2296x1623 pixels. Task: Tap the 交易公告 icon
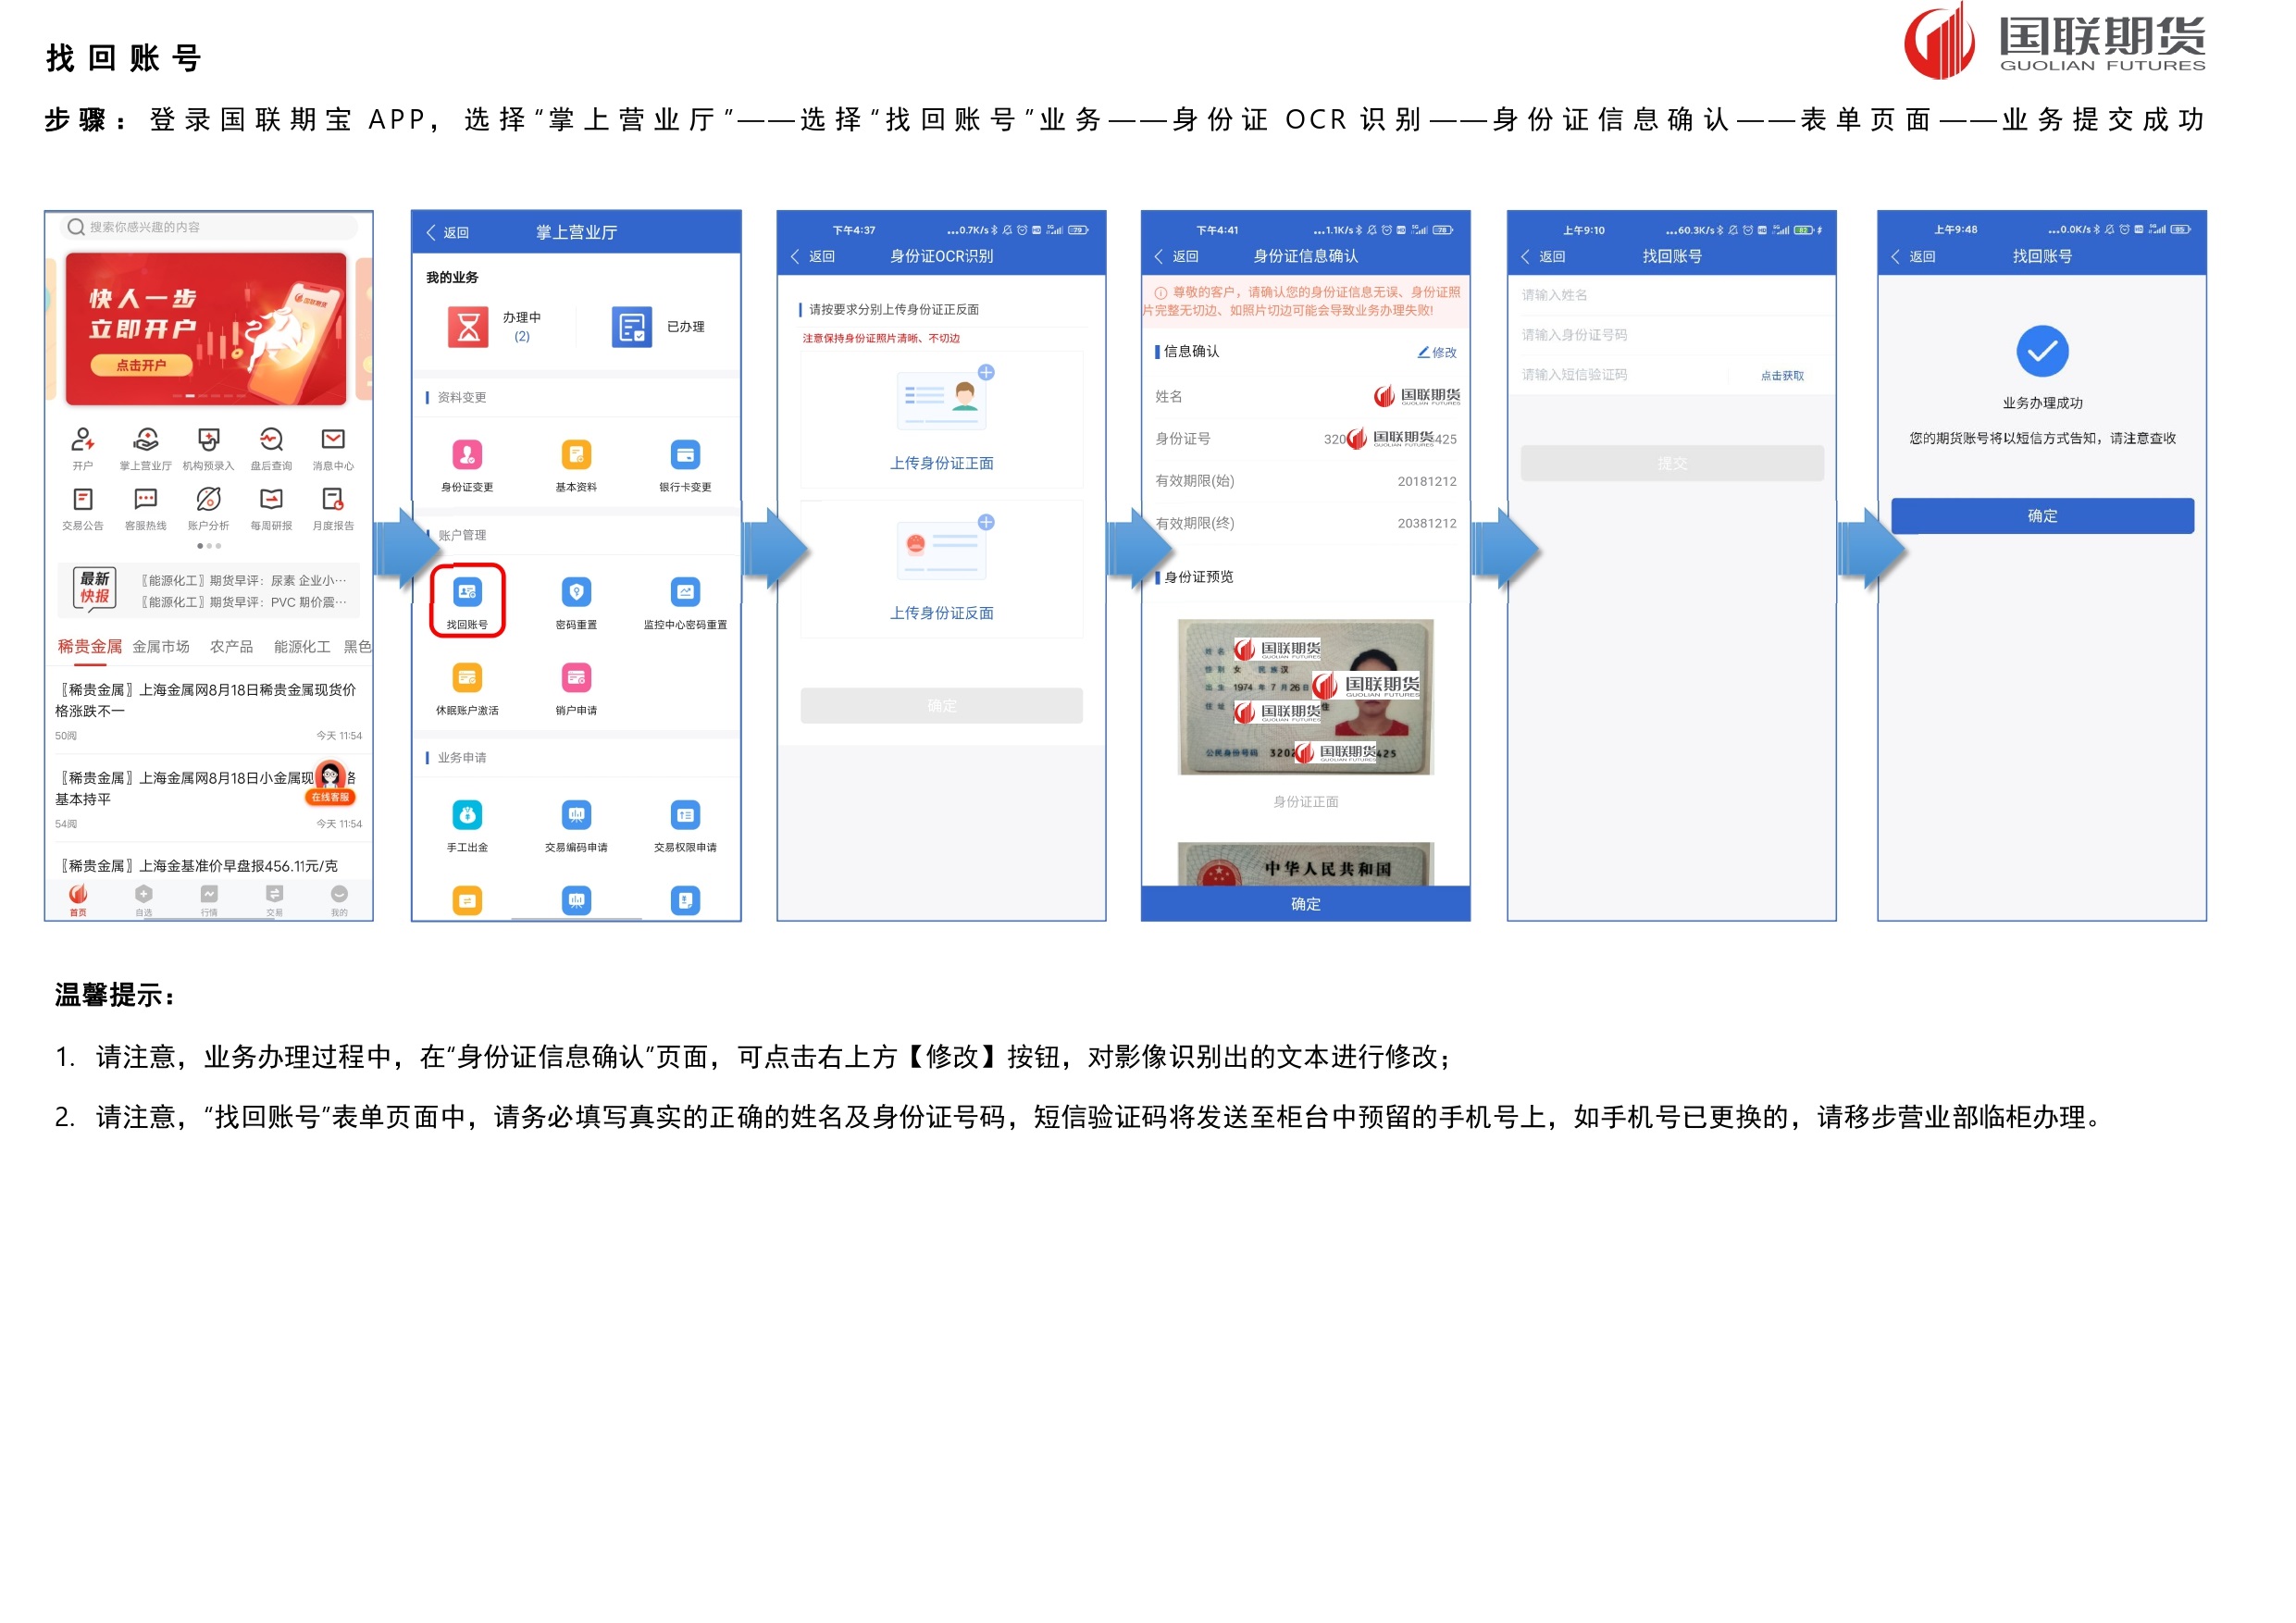pyautogui.click(x=83, y=500)
